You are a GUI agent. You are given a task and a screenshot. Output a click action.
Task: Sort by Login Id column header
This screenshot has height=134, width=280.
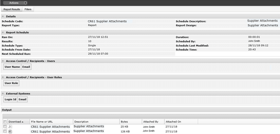[11, 99]
